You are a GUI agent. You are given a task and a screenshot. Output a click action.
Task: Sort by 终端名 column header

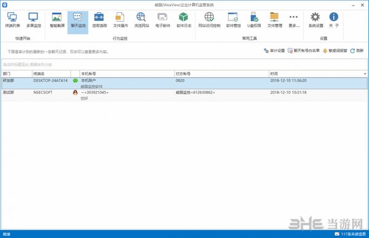[51, 74]
